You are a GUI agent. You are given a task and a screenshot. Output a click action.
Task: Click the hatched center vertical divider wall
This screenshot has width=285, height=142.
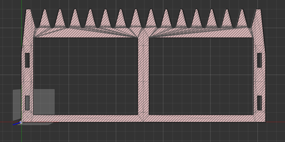143,78
